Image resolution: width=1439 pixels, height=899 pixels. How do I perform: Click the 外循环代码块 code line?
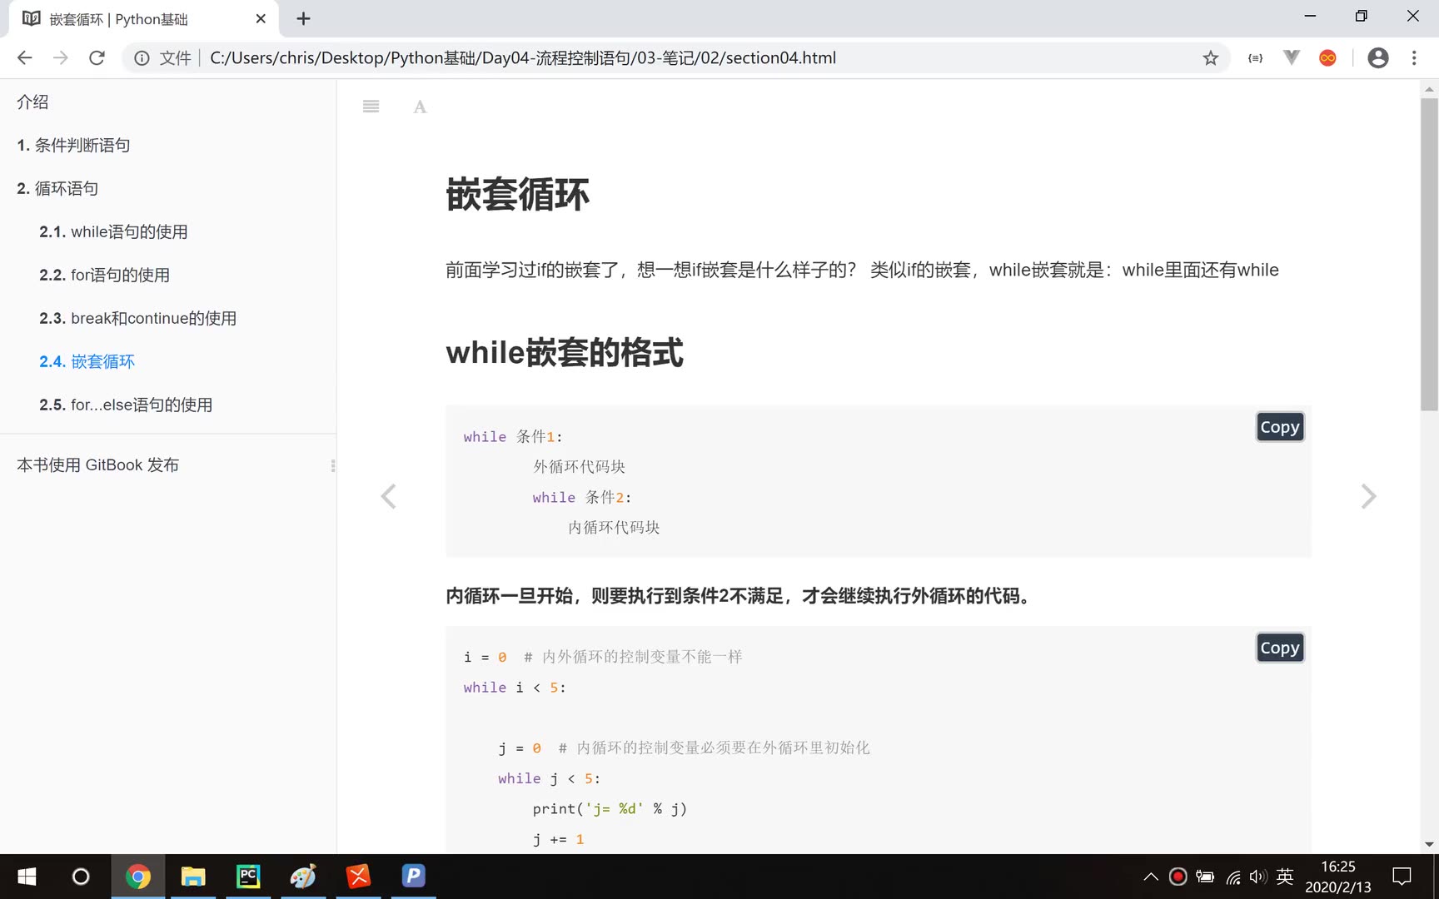(579, 467)
